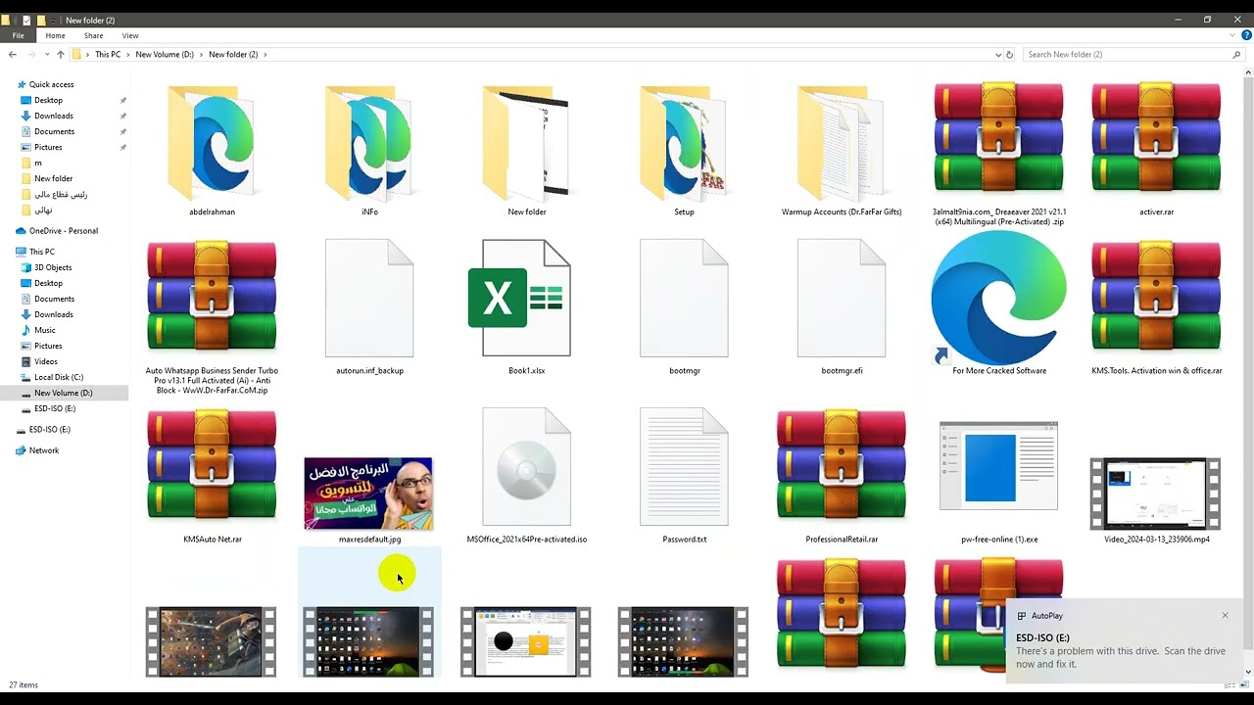Expand the breadcrumb chevron after New folder (2)
This screenshot has width=1254, height=705.
pos(265,55)
